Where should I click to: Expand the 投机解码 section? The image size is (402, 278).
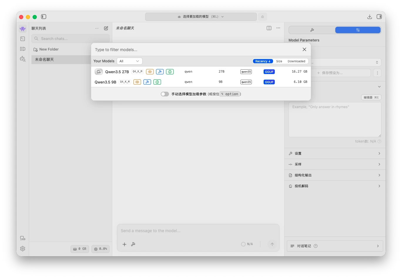tap(334, 186)
